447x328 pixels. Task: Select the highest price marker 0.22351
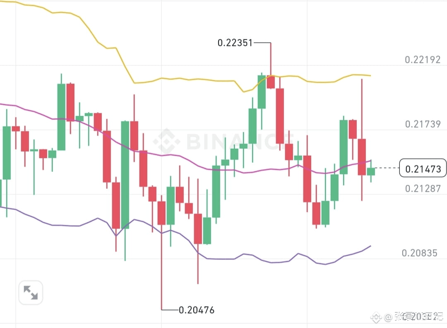pyautogui.click(x=235, y=43)
